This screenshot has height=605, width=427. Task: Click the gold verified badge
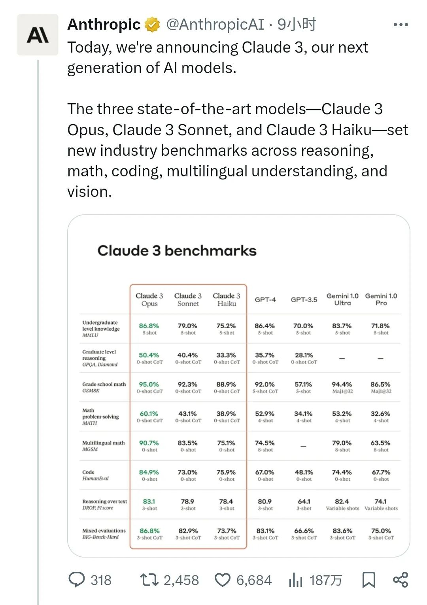152,25
